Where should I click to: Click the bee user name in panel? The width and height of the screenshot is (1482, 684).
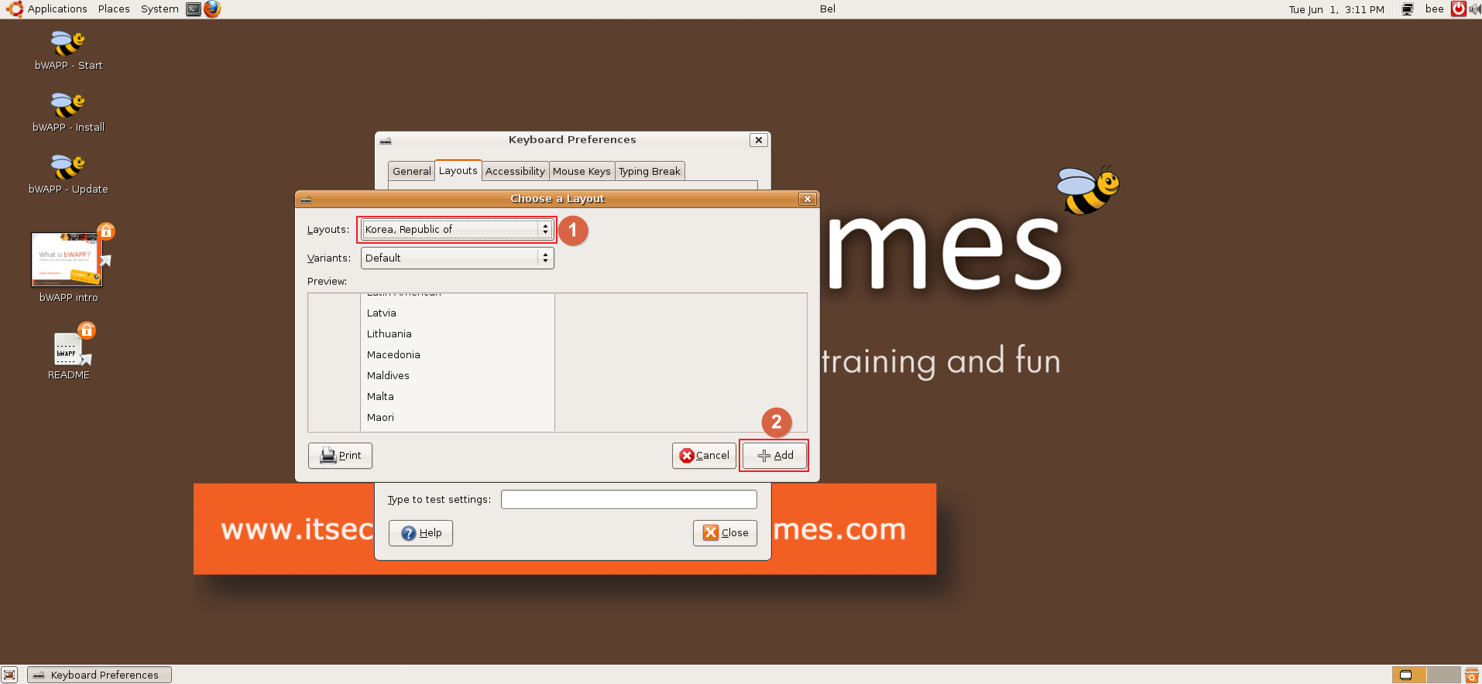coord(1434,9)
